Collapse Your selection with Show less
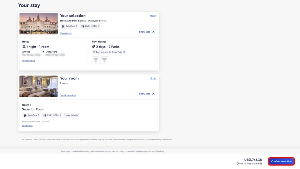Image resolution: width=300 pixels, height=169 pixels. click(144, 32)
